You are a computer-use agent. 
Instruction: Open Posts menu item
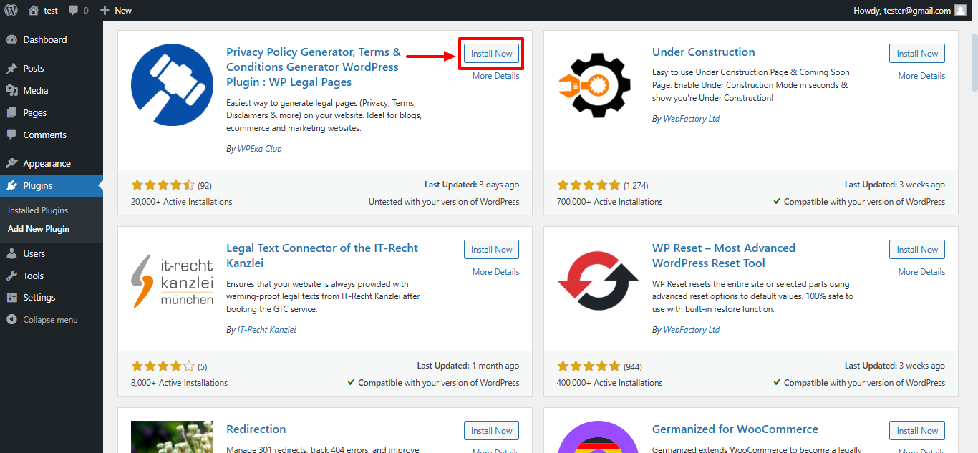pos(52,68)
